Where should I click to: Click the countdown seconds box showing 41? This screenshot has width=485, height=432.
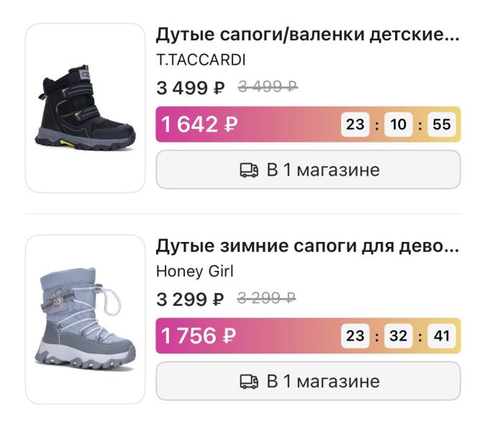442,336
